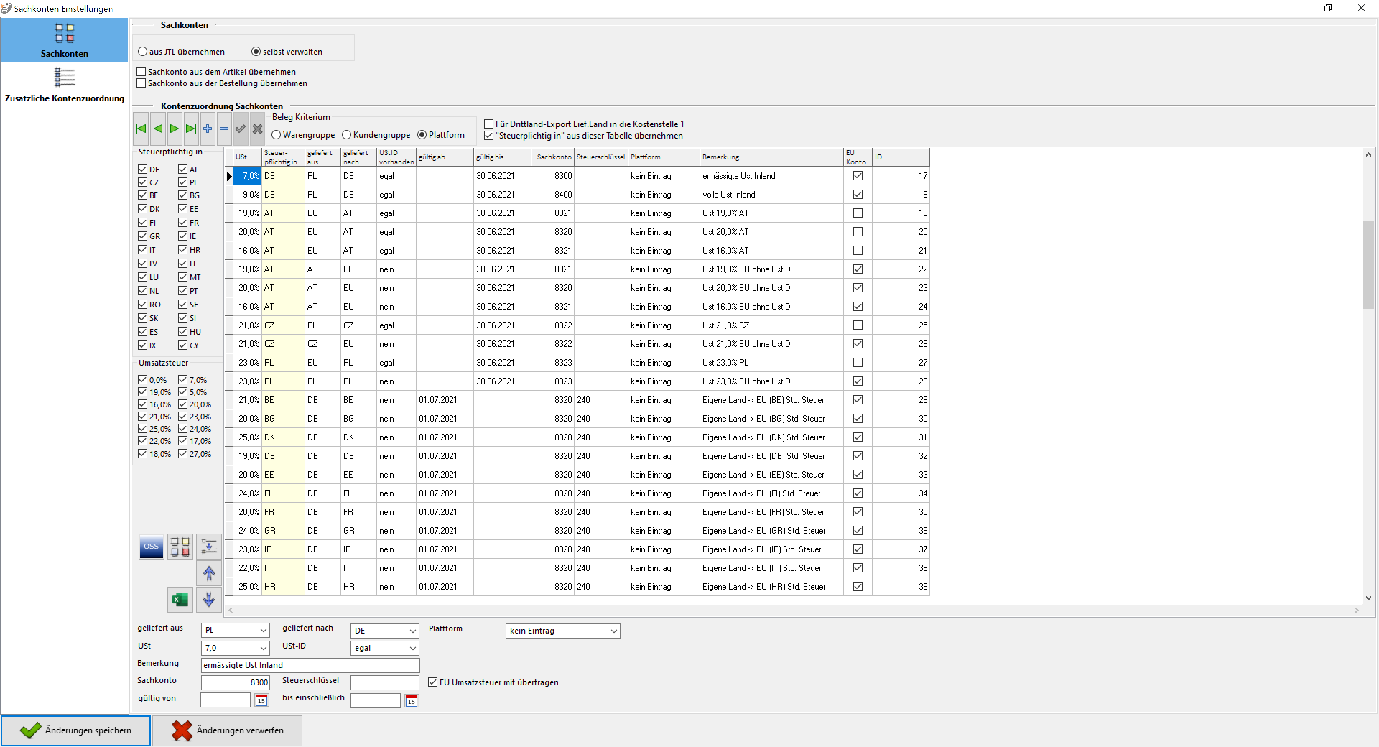Image resolution: width=1379 pixels, height=747 pixels.
Task: Move the row down with the blue arrow
Action: click(x=209, y=599)
